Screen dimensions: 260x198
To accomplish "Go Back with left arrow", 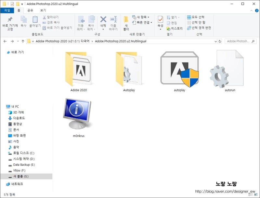I will 5,41.
